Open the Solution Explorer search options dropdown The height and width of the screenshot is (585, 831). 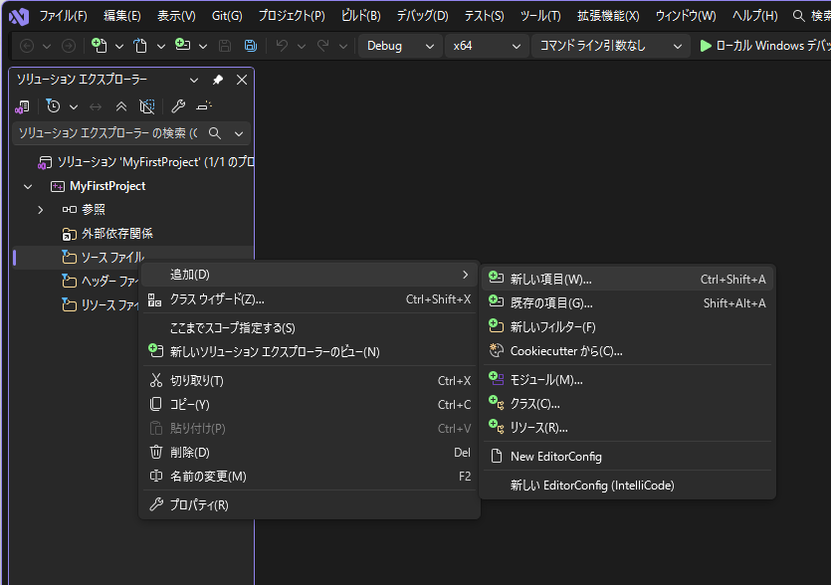click(239, 133)
